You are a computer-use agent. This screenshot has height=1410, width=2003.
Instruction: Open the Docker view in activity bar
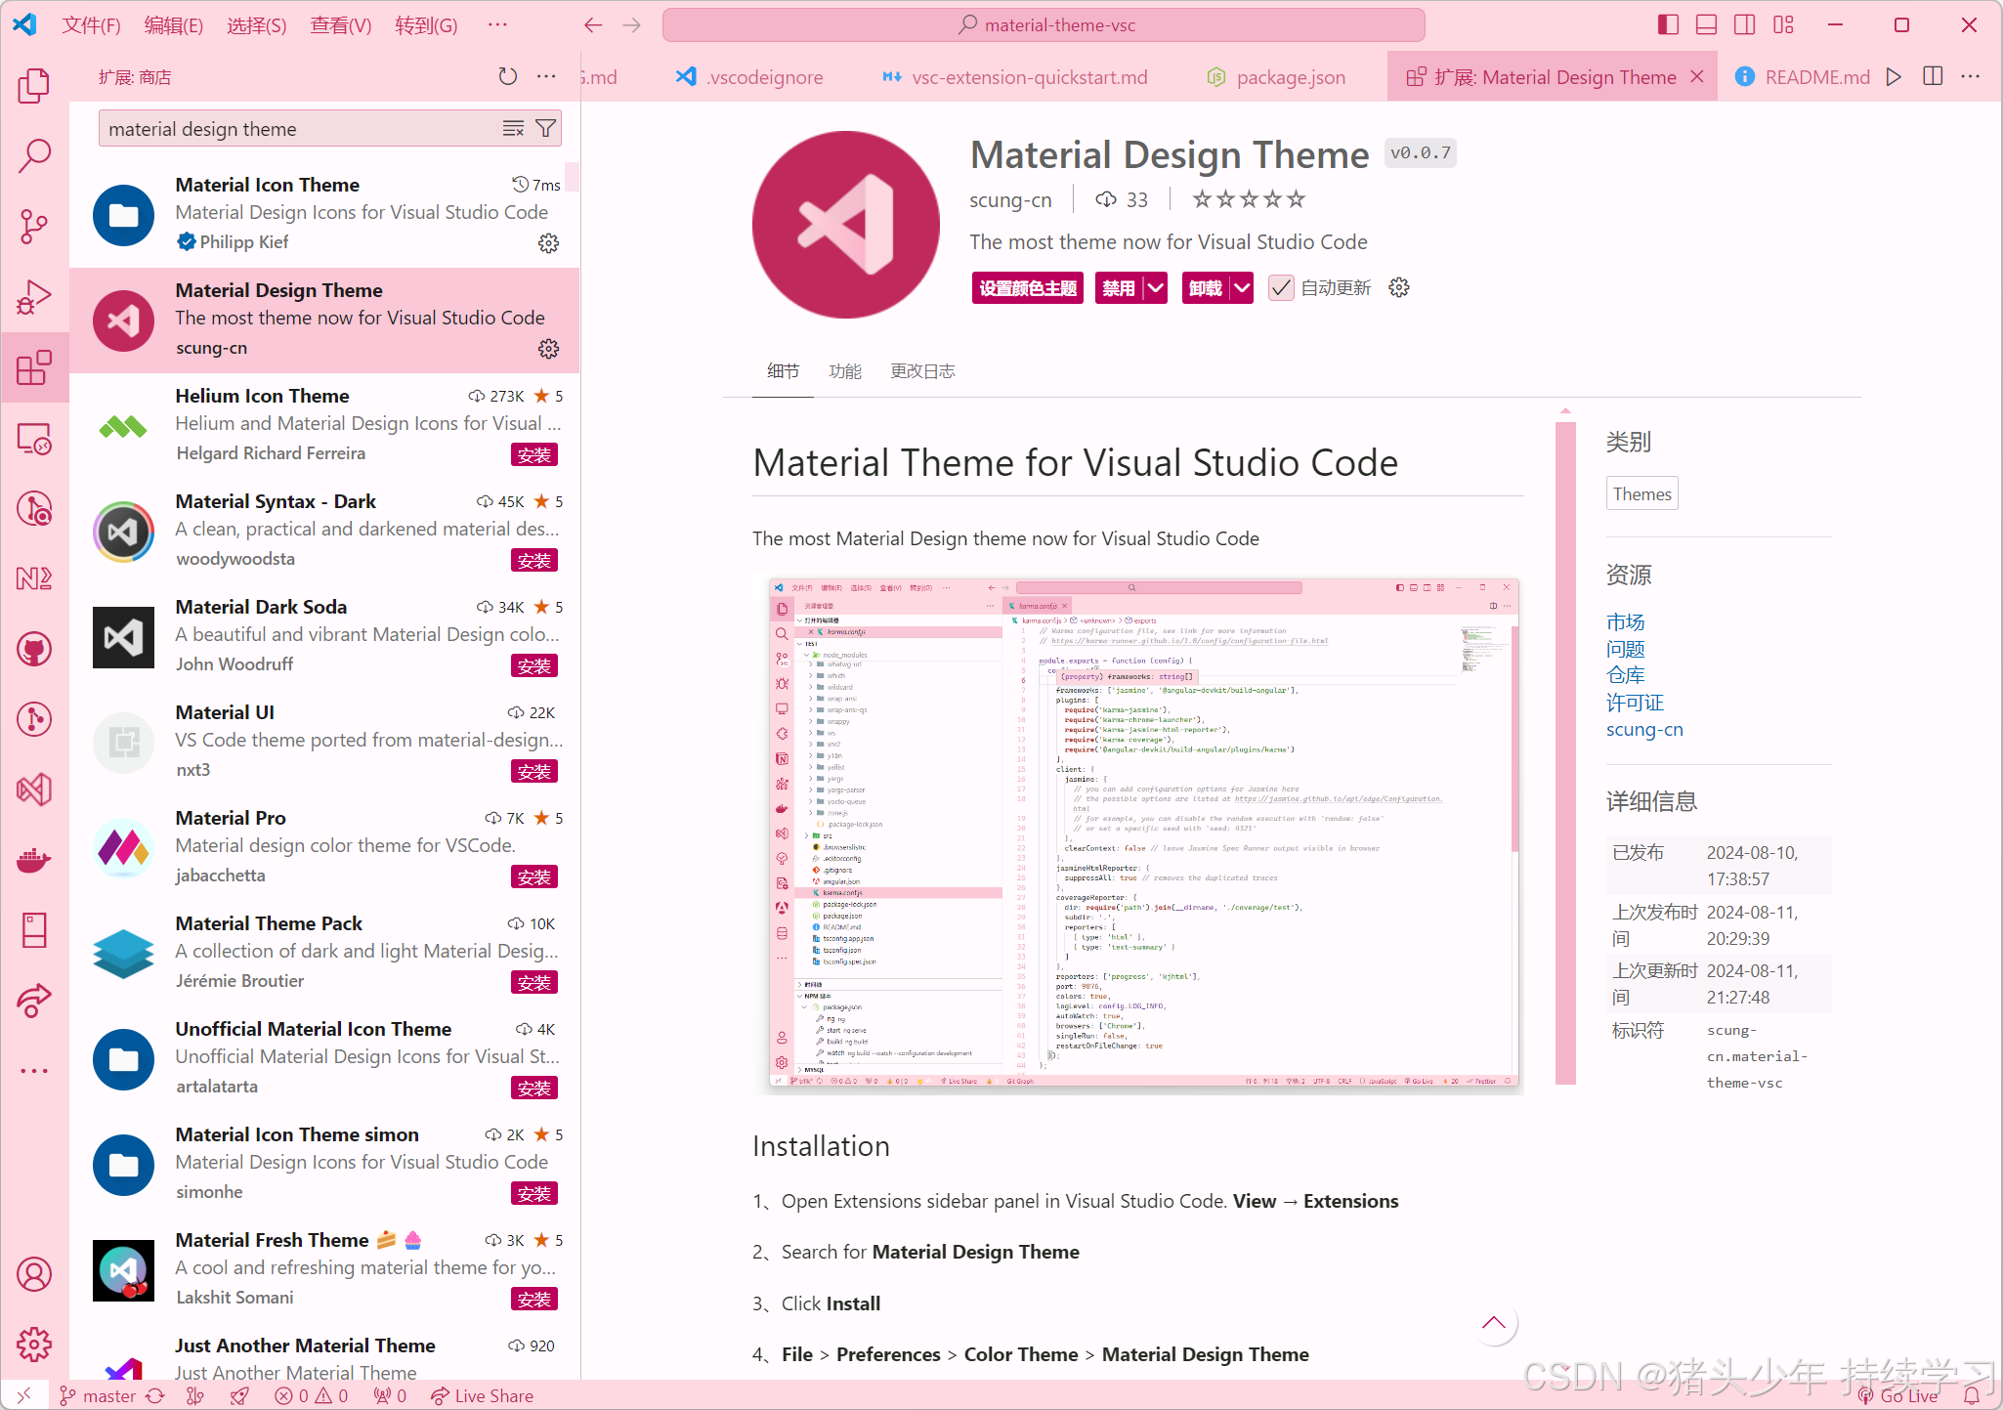34,860
